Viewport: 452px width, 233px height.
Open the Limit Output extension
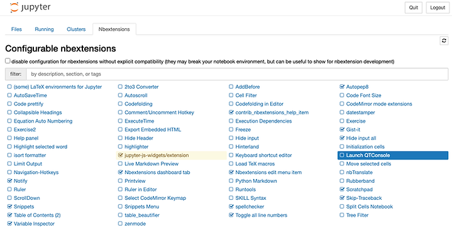point(28,163)
